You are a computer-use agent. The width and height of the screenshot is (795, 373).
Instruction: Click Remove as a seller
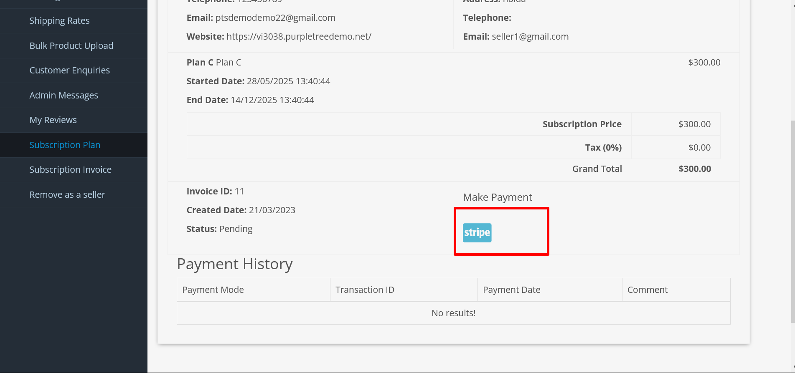pyautogui.click(x=67, y=194)
